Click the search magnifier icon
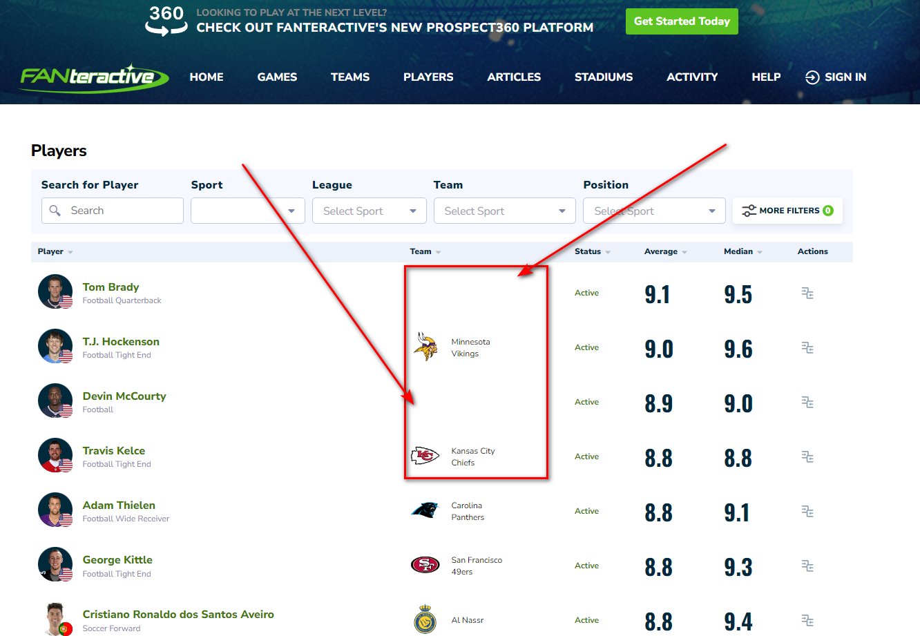 [55, 211]
